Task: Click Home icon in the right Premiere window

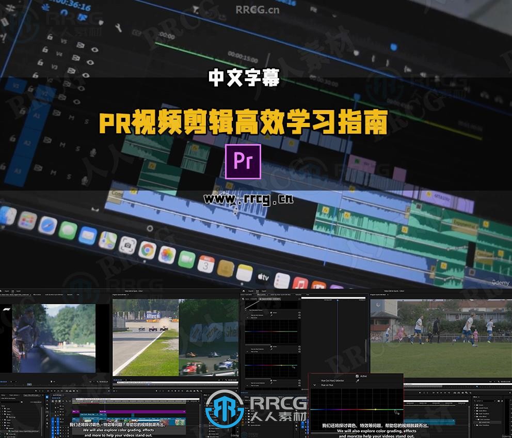Action: point(244,291)
